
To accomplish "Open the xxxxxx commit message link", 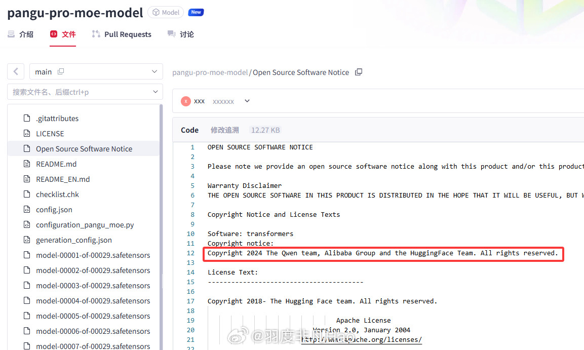I will (x=223, y=101).
